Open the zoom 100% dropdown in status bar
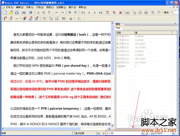 173,133
